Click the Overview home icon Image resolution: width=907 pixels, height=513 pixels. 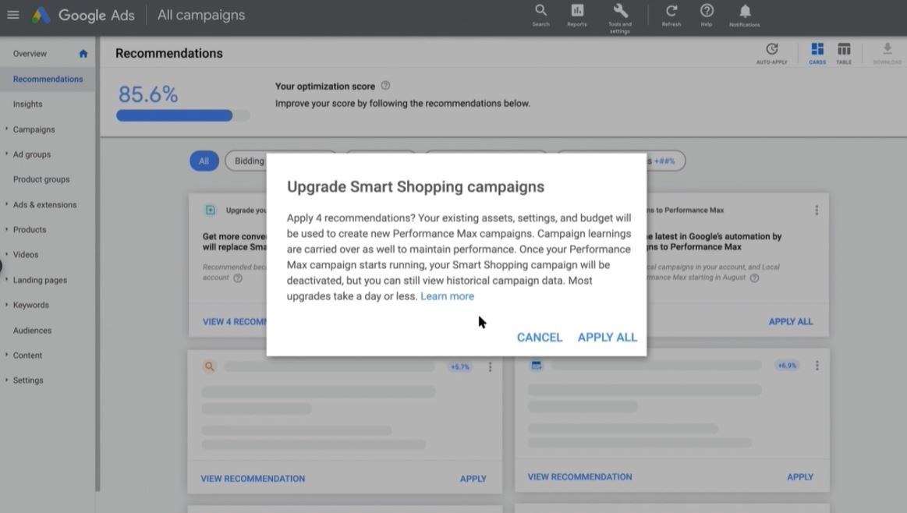pos(83,54)
